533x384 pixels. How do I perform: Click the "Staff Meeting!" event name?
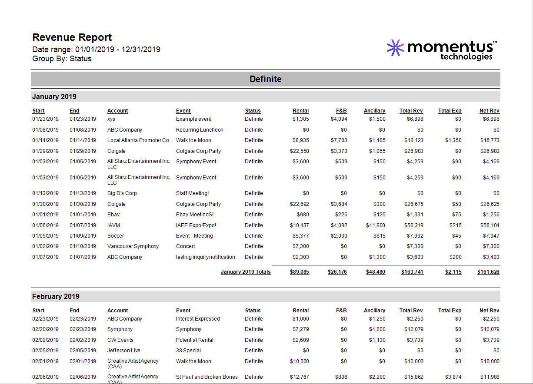point(193,193)
